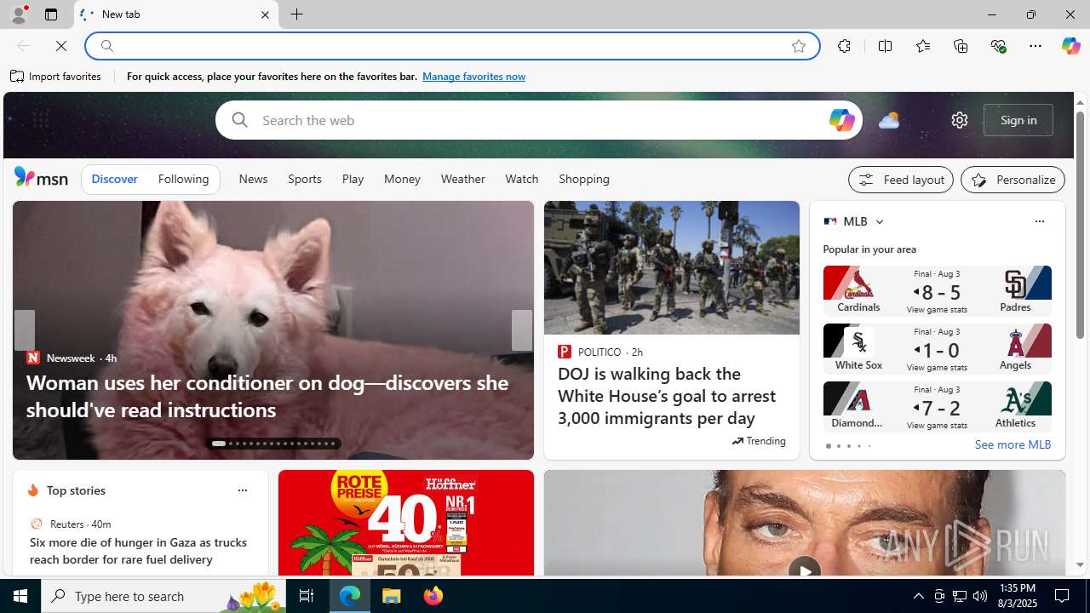The height and width of the screenshot is (613, 1090).
Task: Focus the address bar
Action: tap(451, 46)
